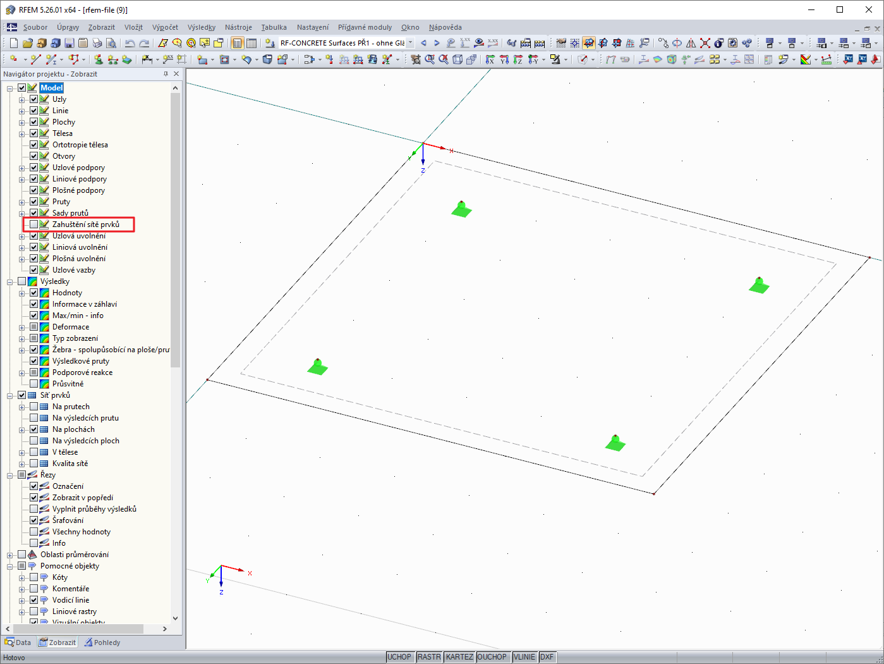Toggle KARTEZ in status bar
The height and width of the screenshot is (664, 884).
coord(459,657)
